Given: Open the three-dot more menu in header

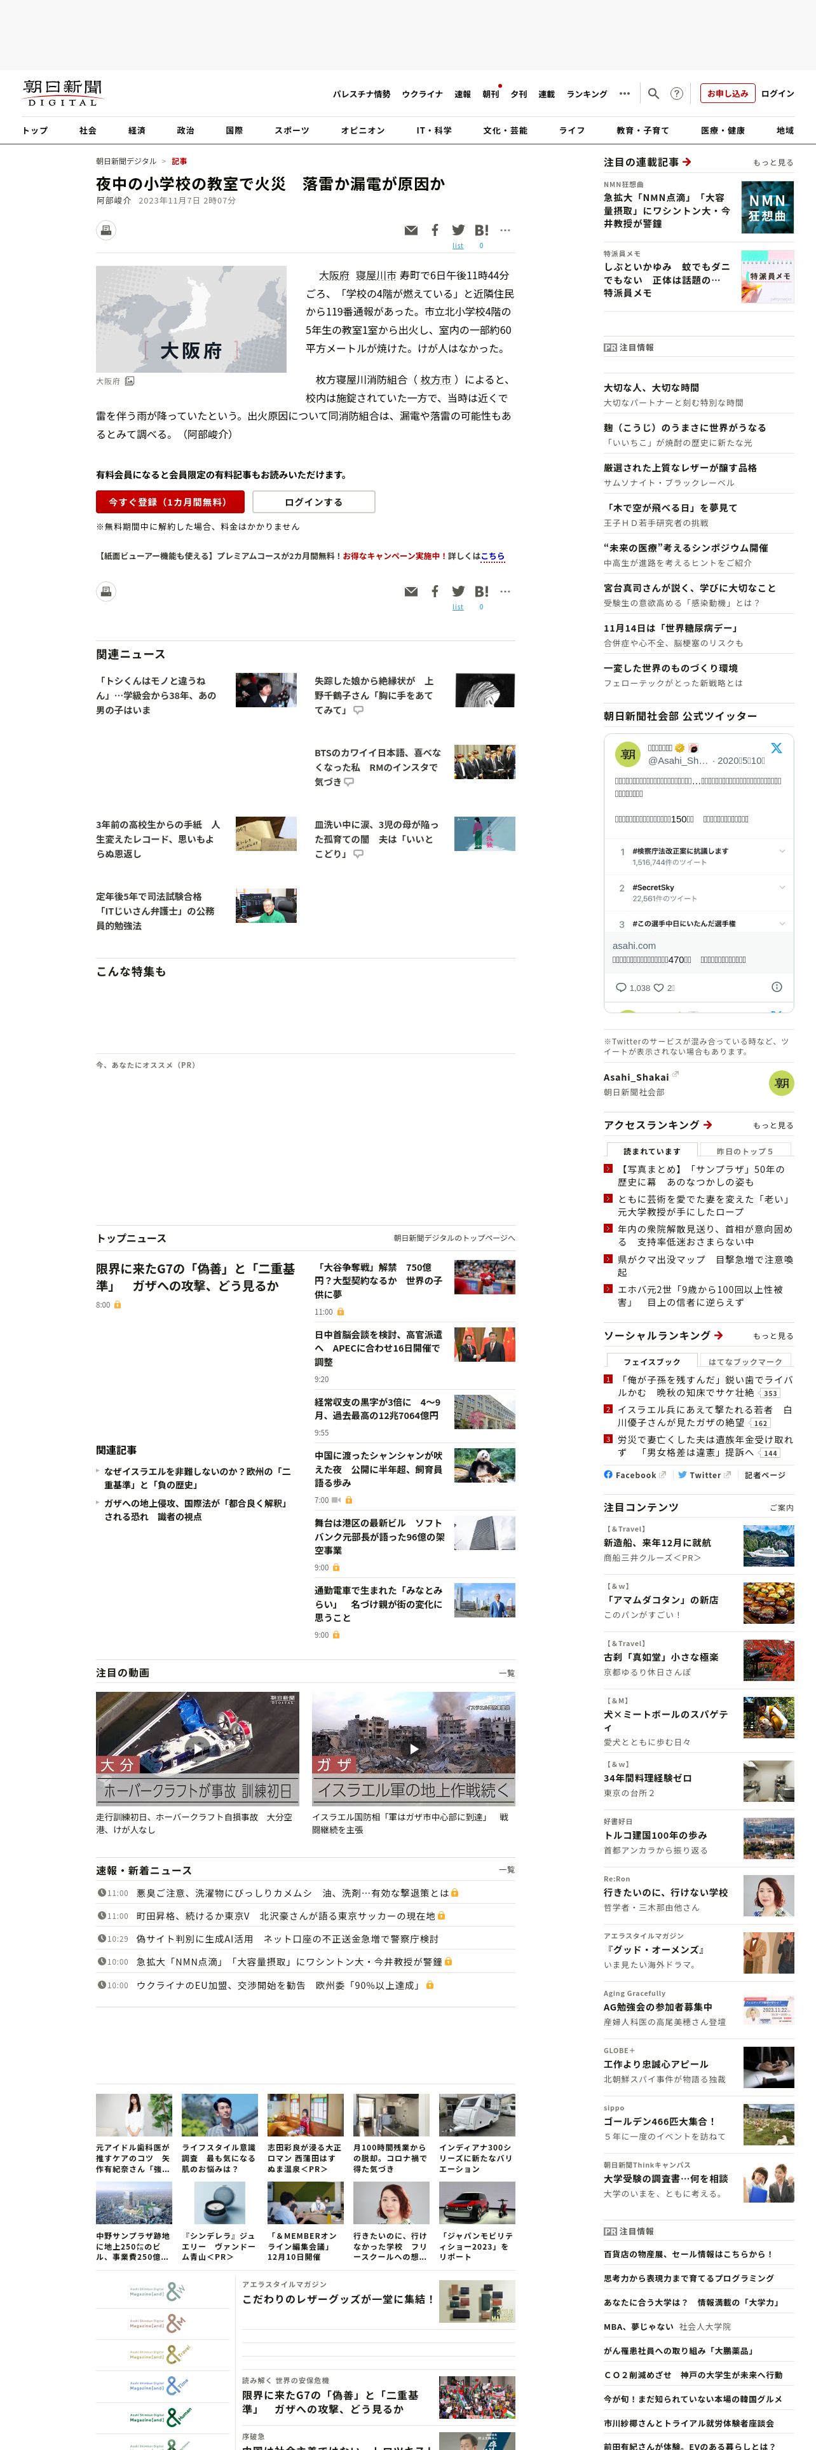Looking at the screenshot, I should tap(624, 93).
